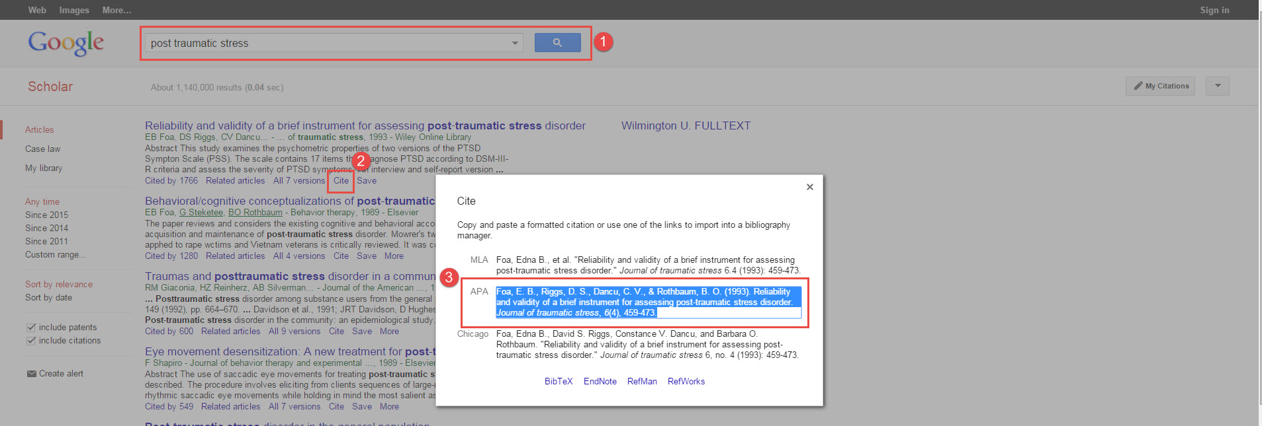Expand the More... menu in top bar

coord(116,10)
